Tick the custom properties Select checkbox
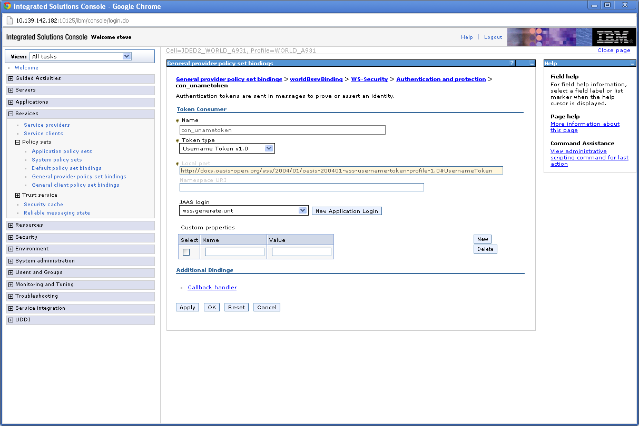 click(186, 252)
